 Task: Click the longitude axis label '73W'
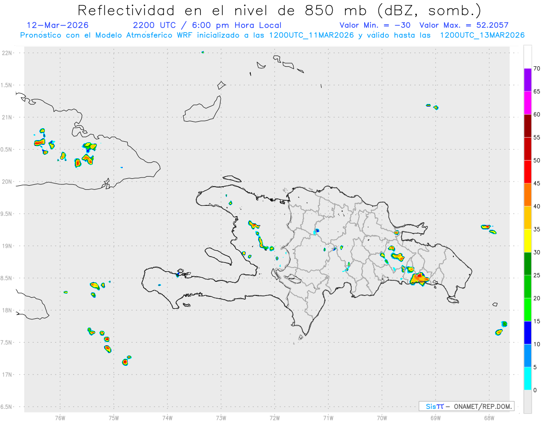[x=221, y=418]
